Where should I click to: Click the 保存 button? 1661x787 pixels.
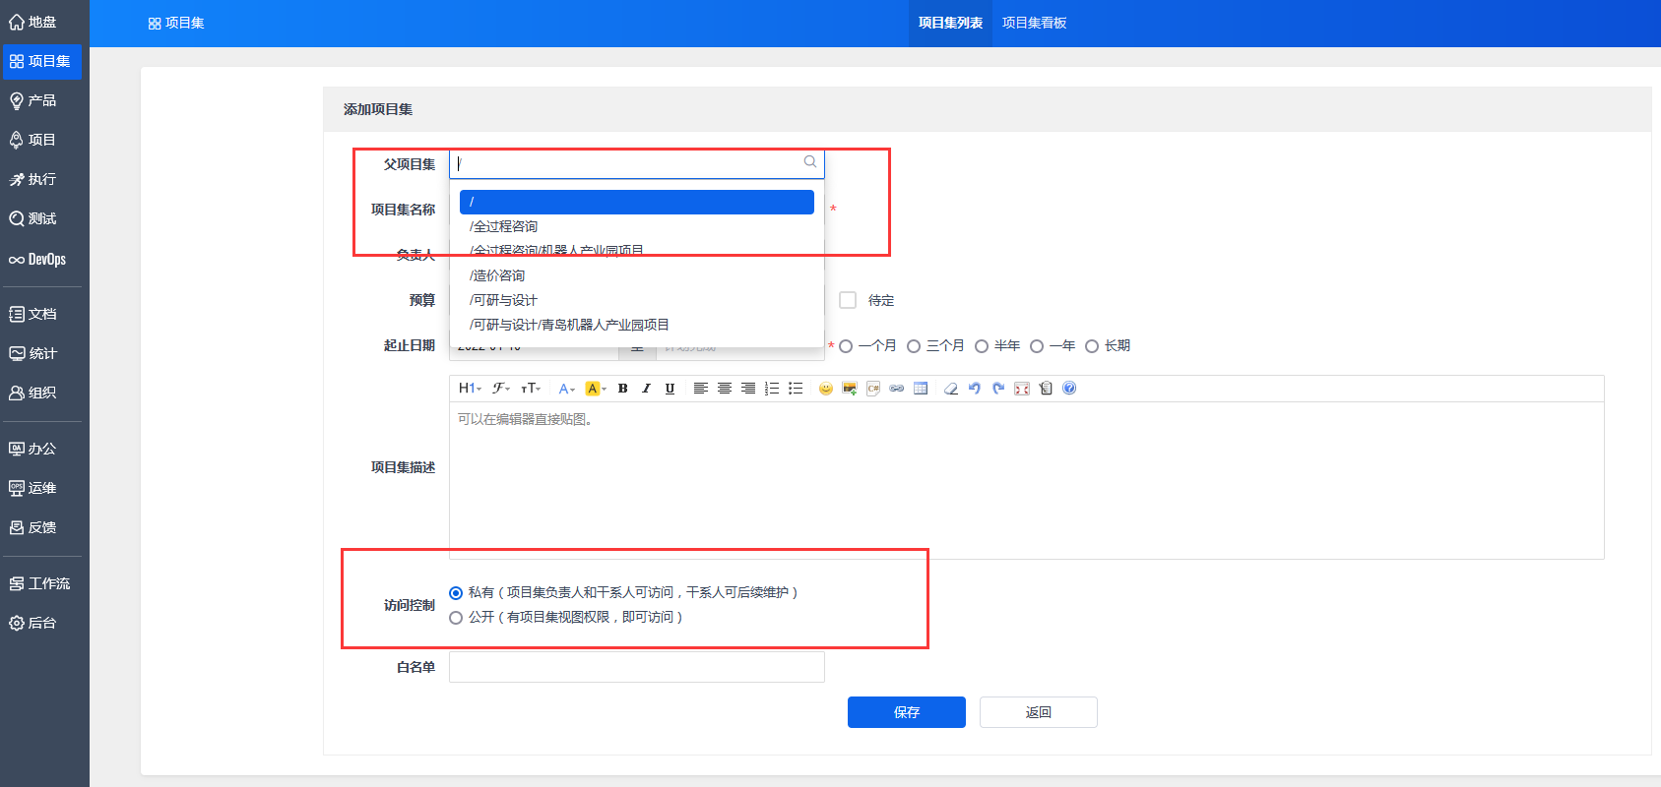906,712
